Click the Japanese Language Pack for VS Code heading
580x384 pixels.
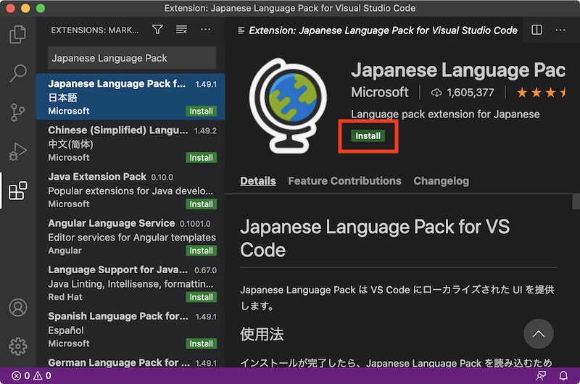click(375, 238)
